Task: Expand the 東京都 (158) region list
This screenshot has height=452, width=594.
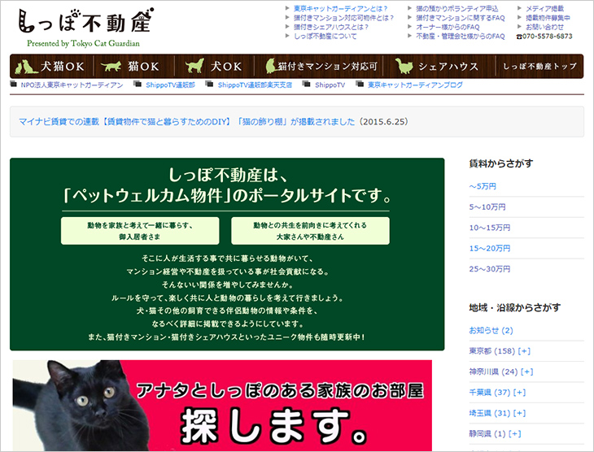Action: point(523,351)
